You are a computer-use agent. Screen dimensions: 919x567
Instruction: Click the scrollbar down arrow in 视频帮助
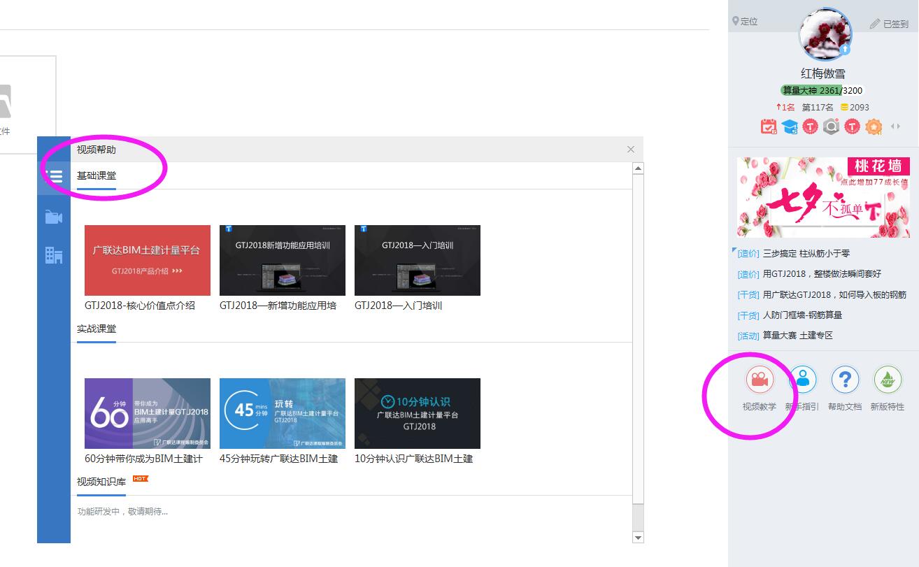coord(638,538)
